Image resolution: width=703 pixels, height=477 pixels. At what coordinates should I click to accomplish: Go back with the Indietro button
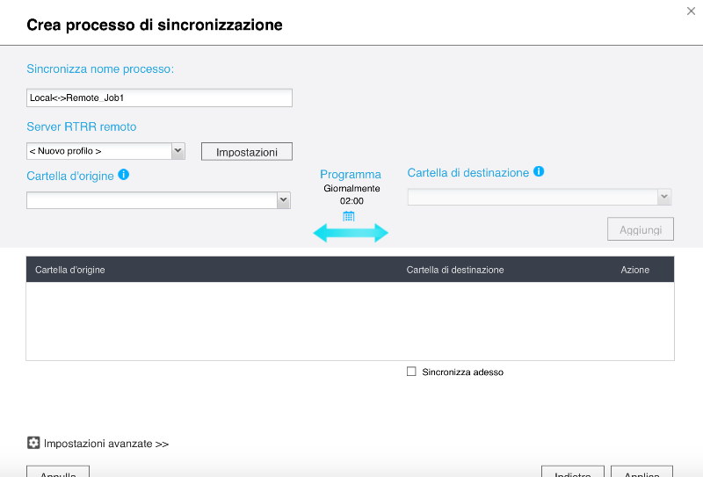572,472
